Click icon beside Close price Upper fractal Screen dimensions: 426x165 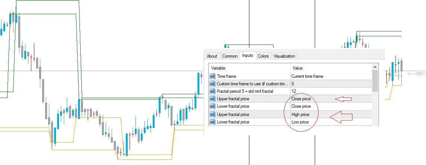[x=212, y=99]
